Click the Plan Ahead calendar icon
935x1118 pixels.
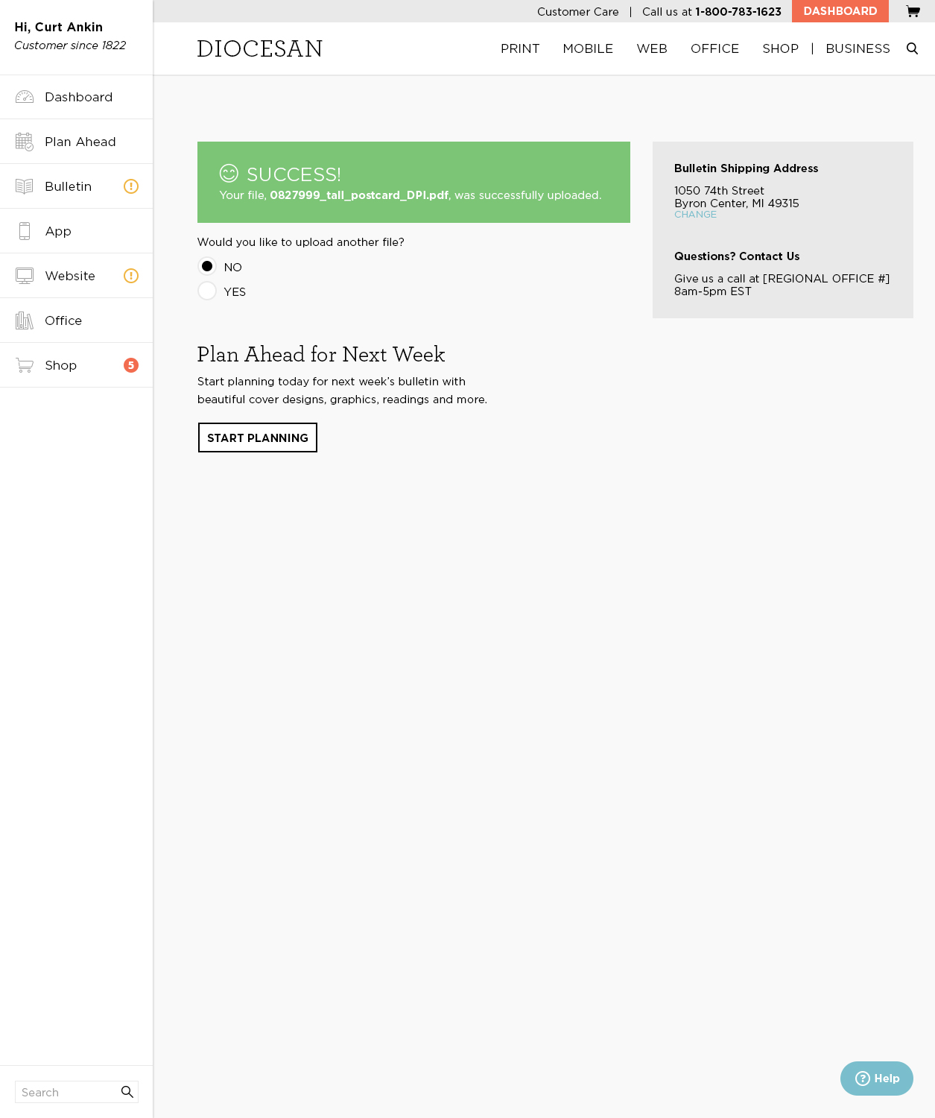click(x=25, y=142)
